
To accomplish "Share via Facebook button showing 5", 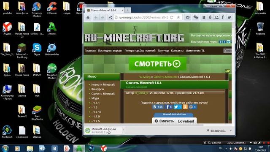I will [169, 107].
